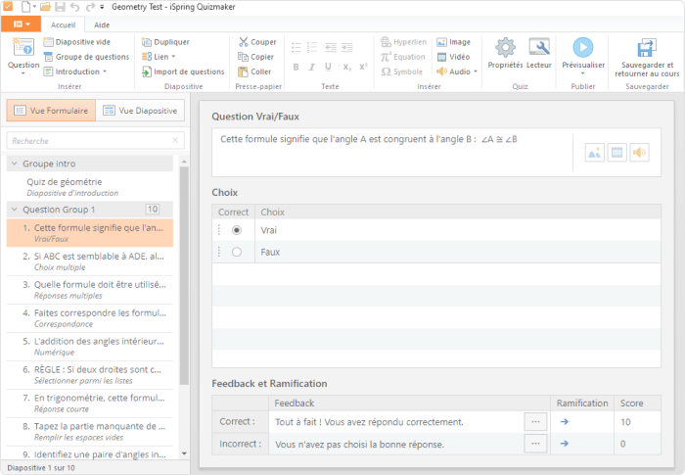Mark Vrai as the correct answer

point(237,230)
